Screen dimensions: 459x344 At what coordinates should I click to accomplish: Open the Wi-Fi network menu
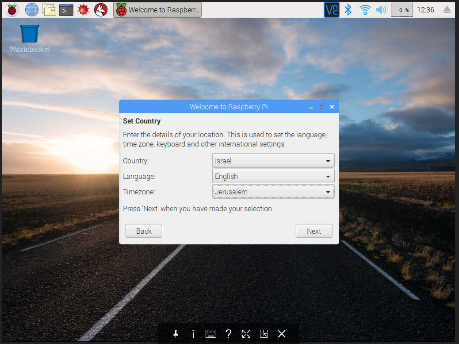[365, 9]
